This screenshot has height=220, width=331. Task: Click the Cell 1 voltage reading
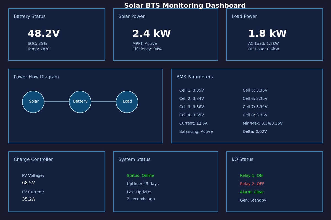[x=192, y=90]
